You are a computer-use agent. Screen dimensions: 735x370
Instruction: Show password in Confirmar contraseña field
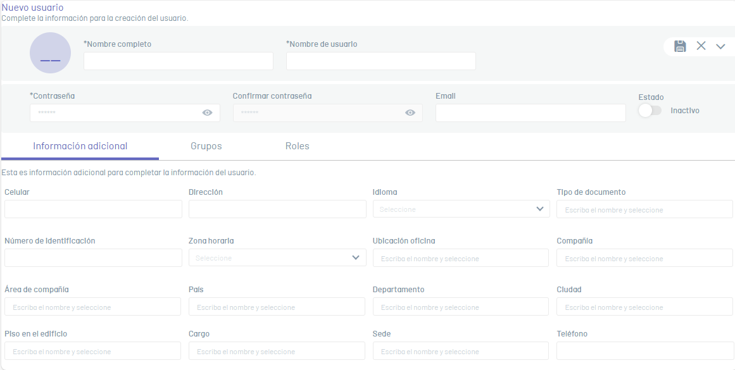pos(410,113)
